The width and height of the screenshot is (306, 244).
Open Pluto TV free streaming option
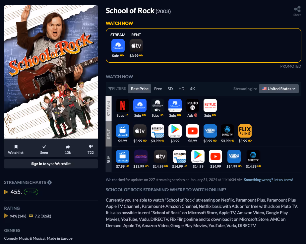(192, 105)
